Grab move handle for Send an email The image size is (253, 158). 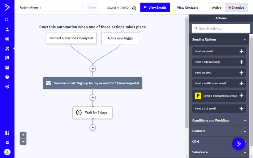[x=241, y=51]
